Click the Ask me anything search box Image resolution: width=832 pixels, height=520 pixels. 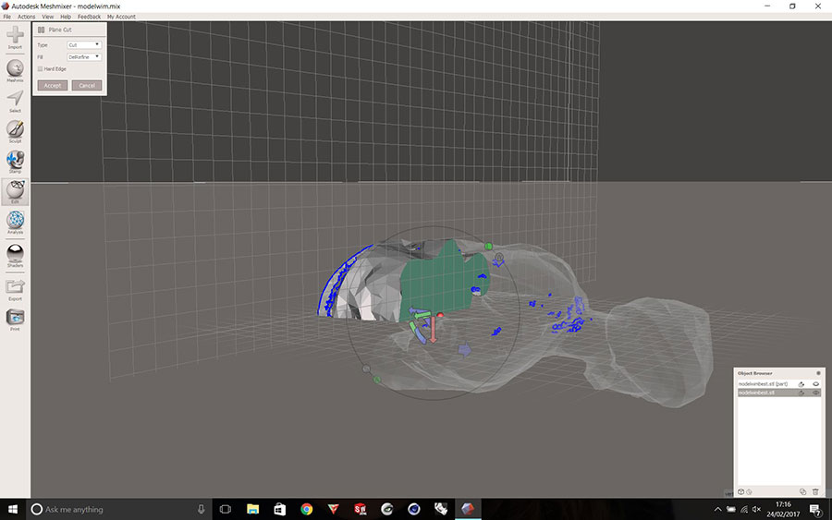tap(117, 510)
